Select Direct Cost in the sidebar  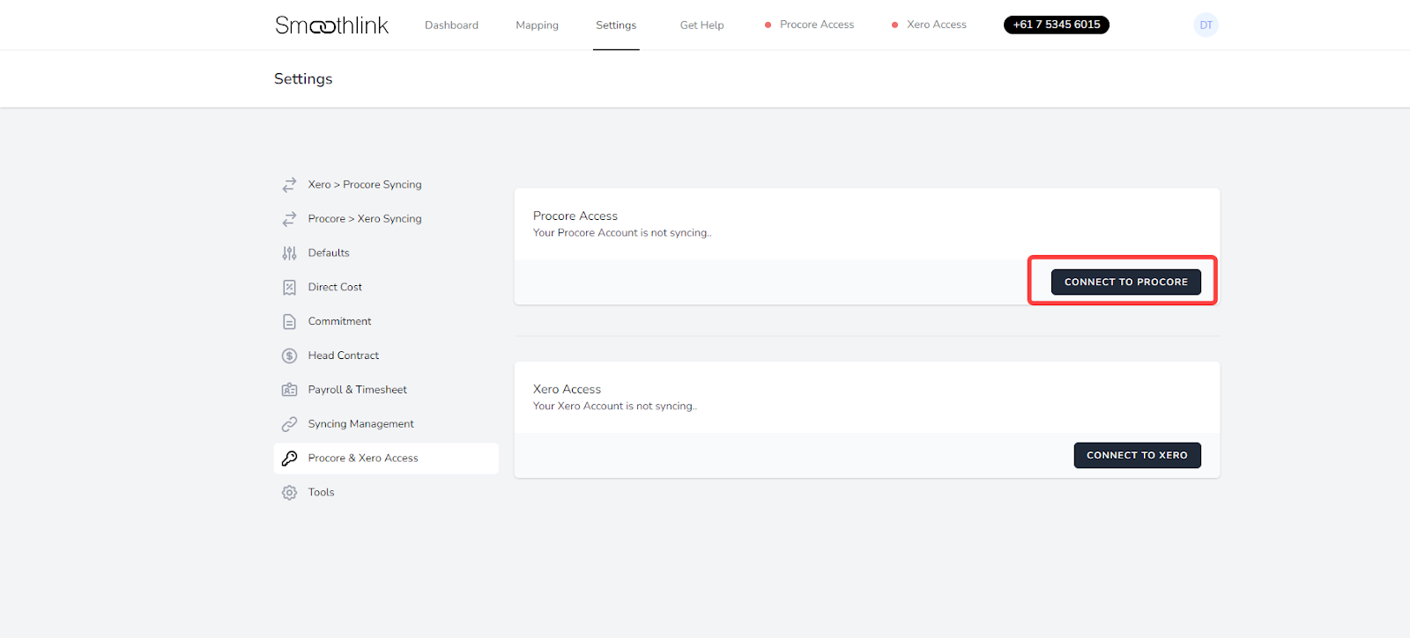click(x=386, y=288)
